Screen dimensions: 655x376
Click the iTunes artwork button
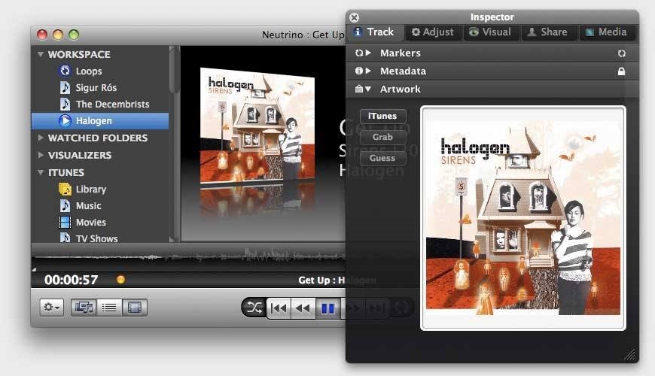[x=382, y=116]
